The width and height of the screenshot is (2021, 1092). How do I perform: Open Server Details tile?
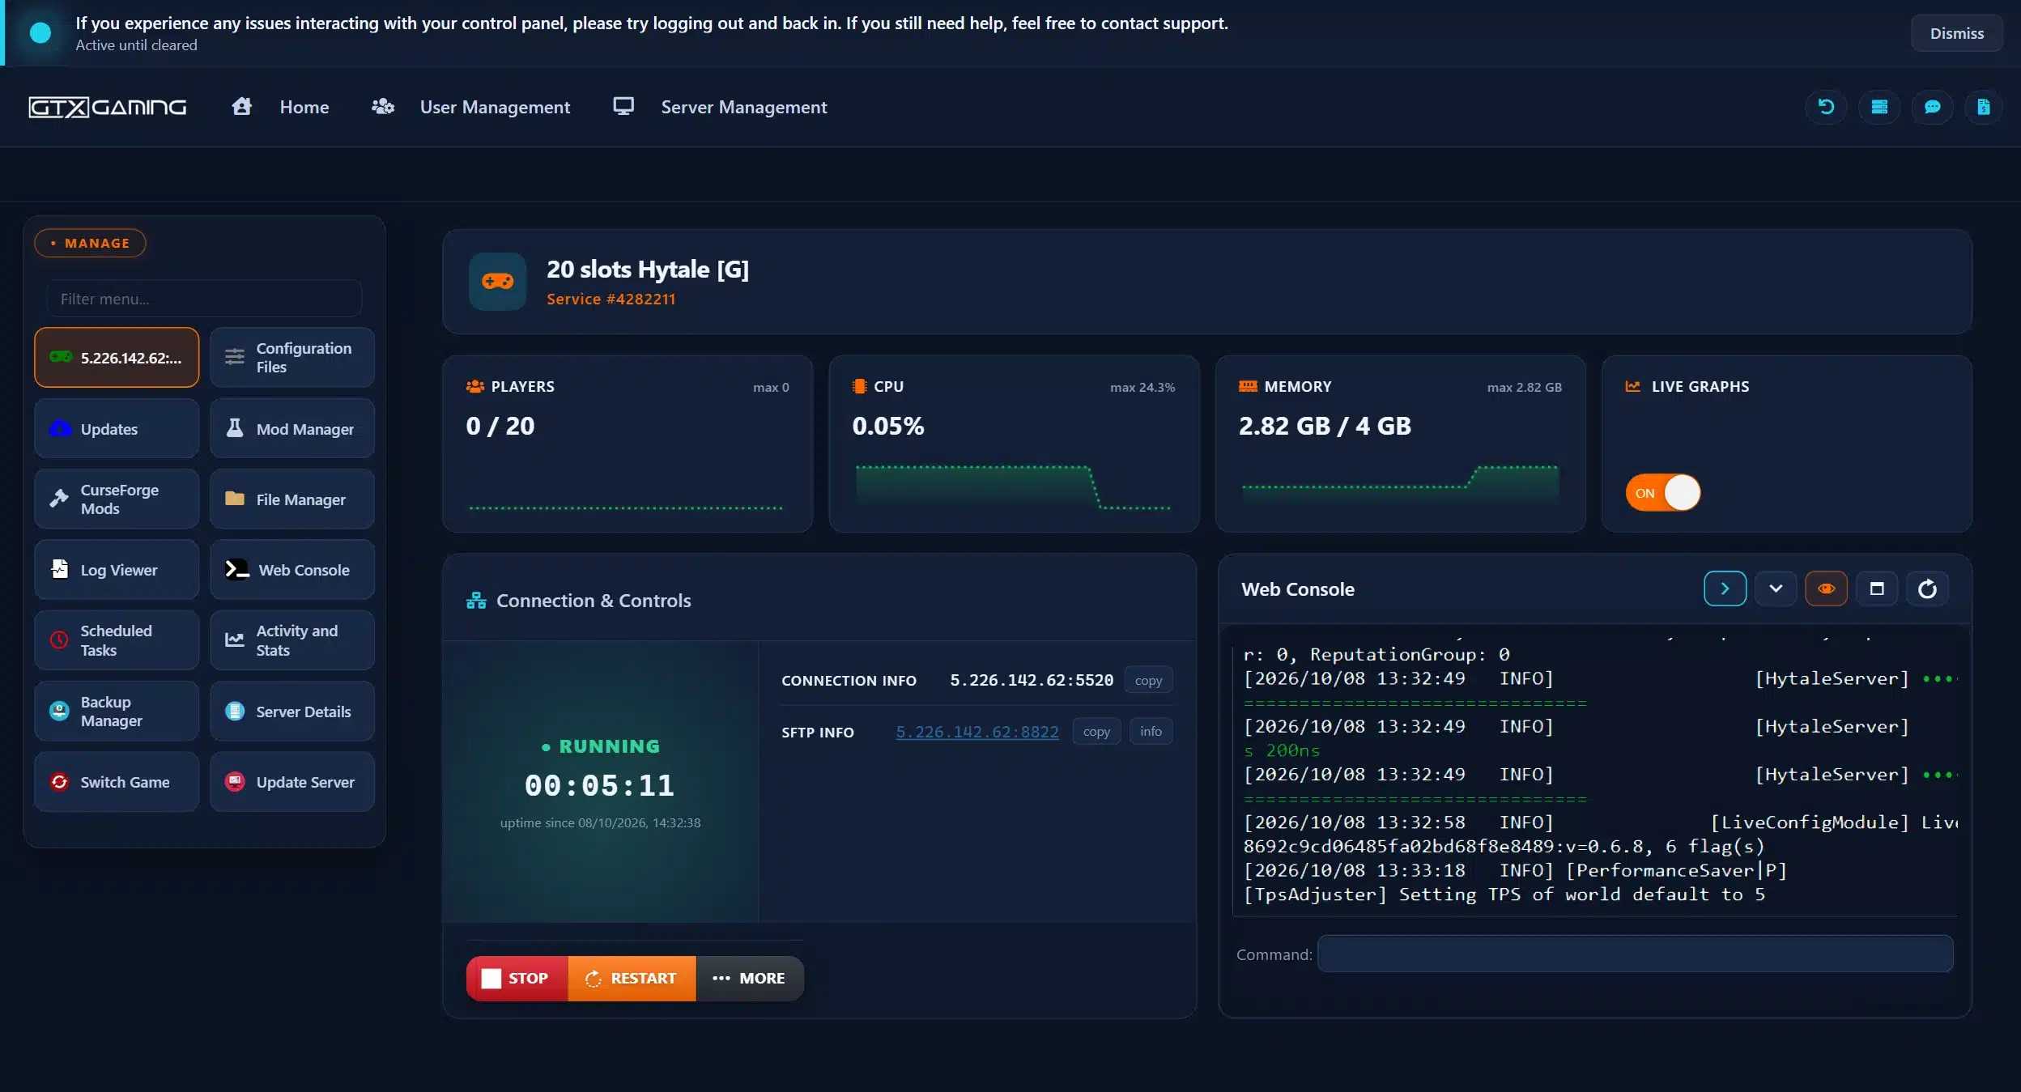point(292,711)
